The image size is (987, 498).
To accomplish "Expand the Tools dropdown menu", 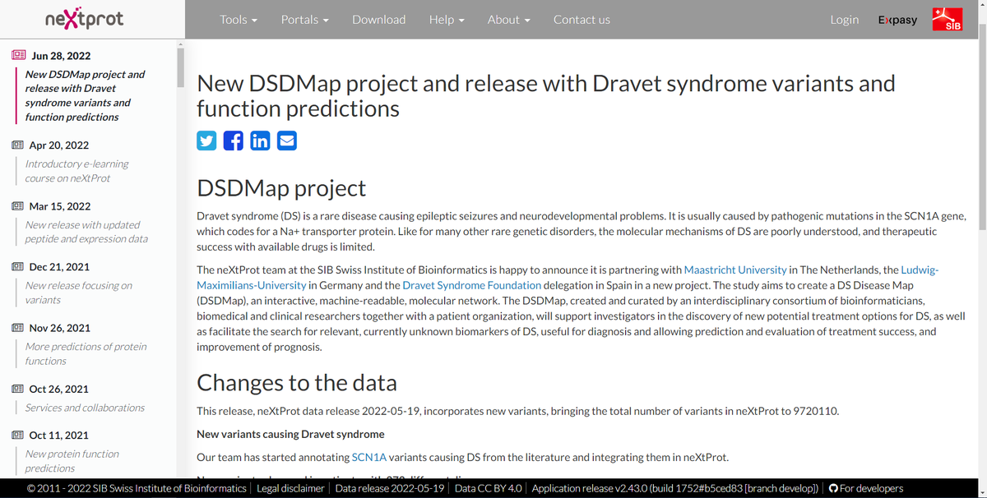I will coord(239,19).
